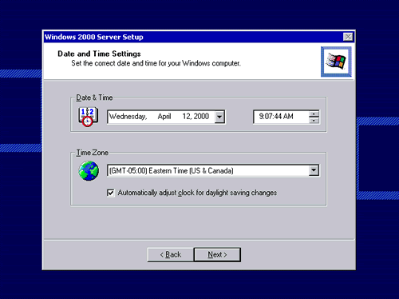Click the Eastern Time zone combo box text

[x=172, y=170]
